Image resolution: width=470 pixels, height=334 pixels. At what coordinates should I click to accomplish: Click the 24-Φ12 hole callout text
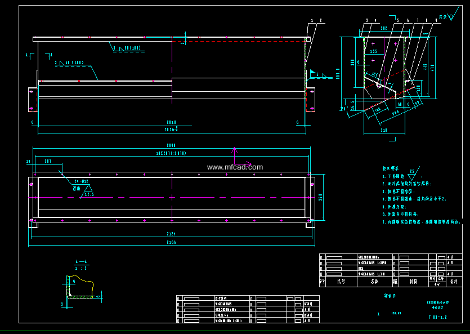tap(80, 182)
